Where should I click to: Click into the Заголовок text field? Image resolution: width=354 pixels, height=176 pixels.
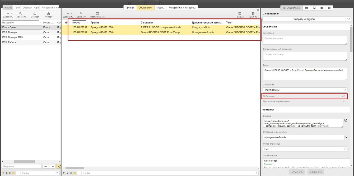[305, 40]
